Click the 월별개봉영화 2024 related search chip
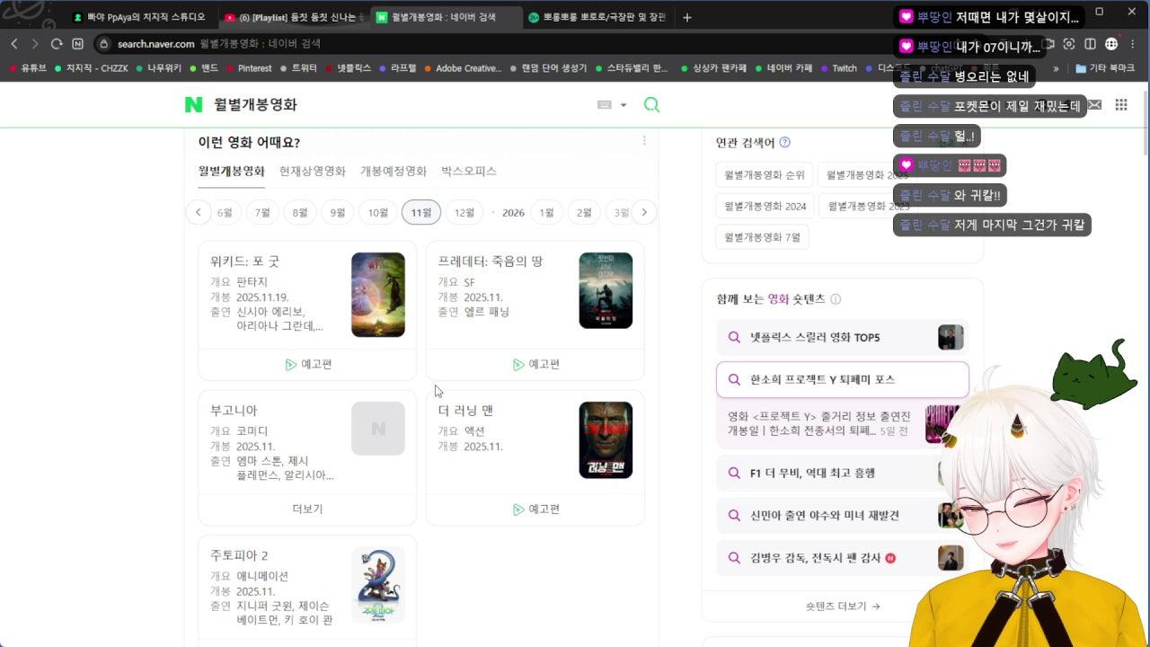The width and height of the screenshot is (1150, 647). [765, 206]
